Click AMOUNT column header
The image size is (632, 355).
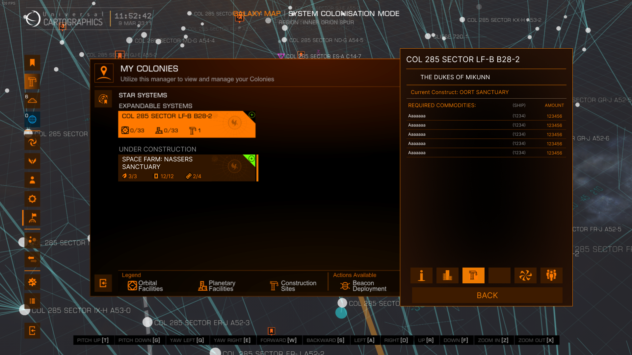(554, 105)
